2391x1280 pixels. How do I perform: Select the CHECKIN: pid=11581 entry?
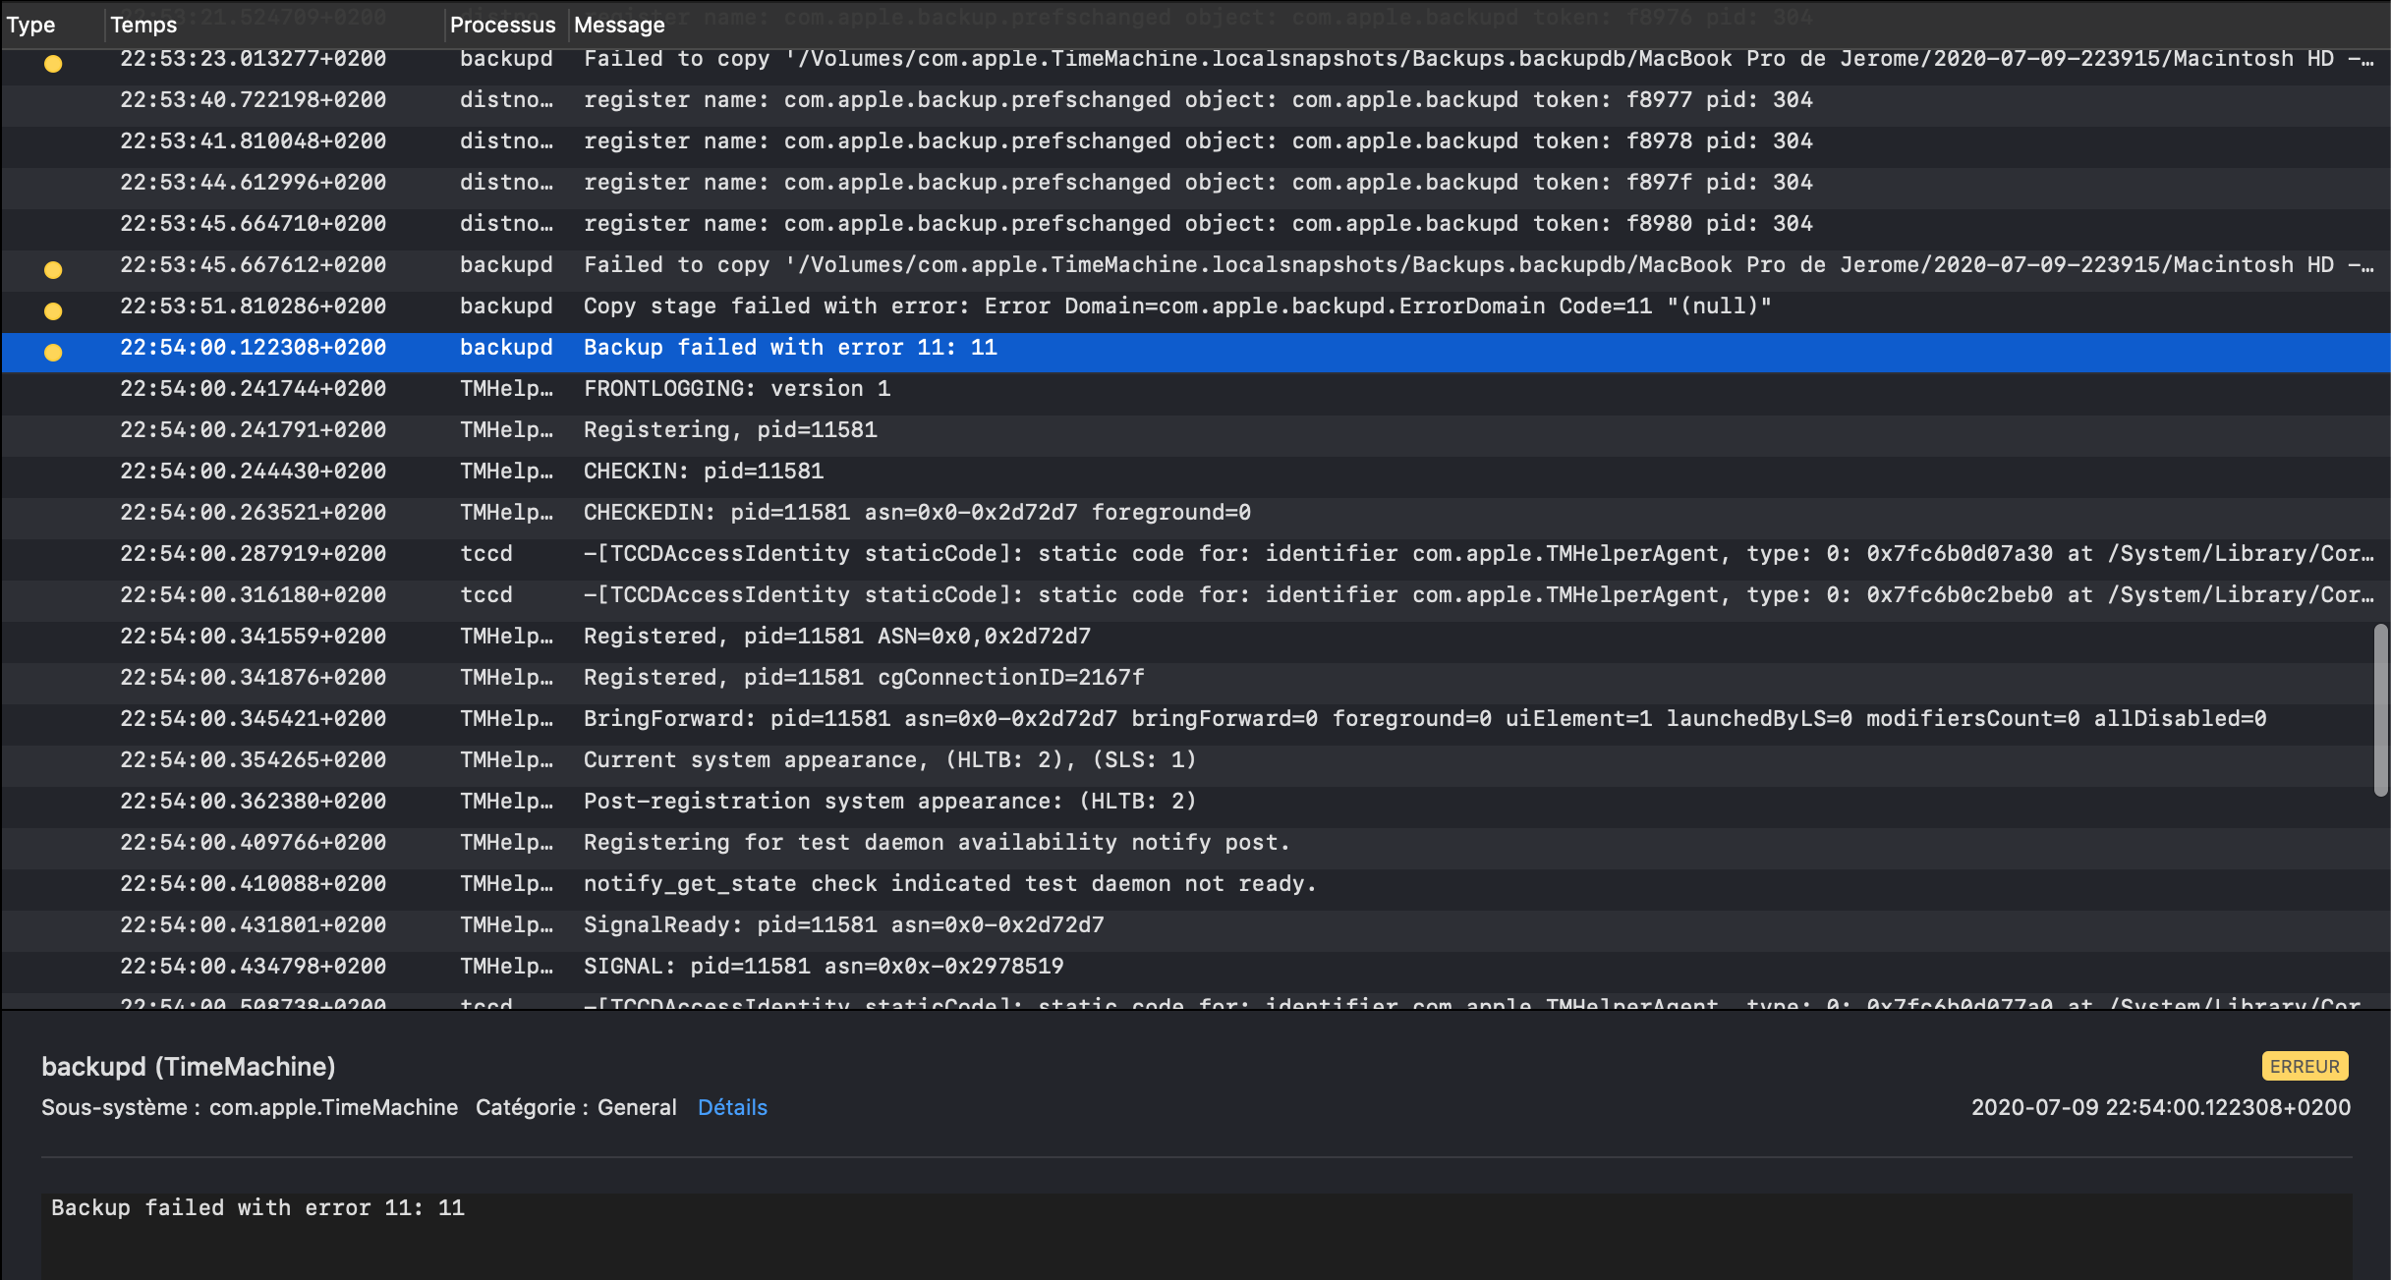(703, 472)
